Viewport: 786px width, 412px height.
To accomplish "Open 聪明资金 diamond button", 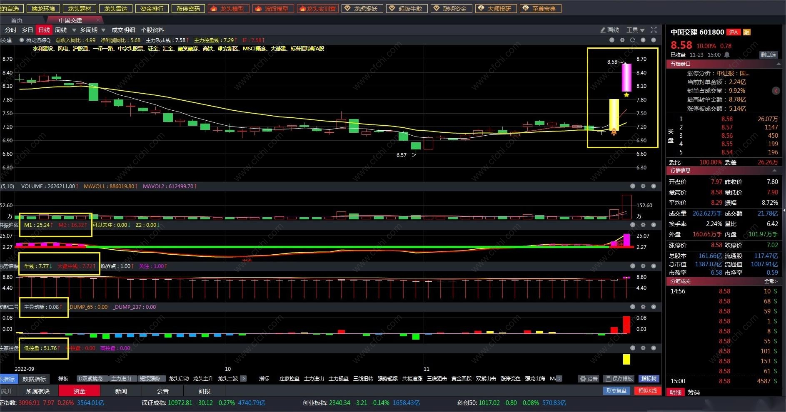I will coord(451,8).
